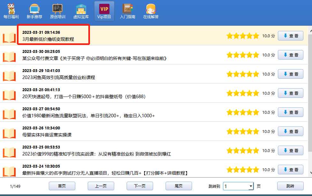The image size is (312, 196).
Task: Click star rating of 3月最新低价撸纸变现教程
Action: pyautogui.click(x=243, y=36)
